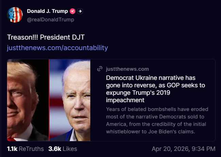View the 1.1k ReTruths list
Image resolution: width=221 pixels, height=157 pixels.
(x=25, y=149)
